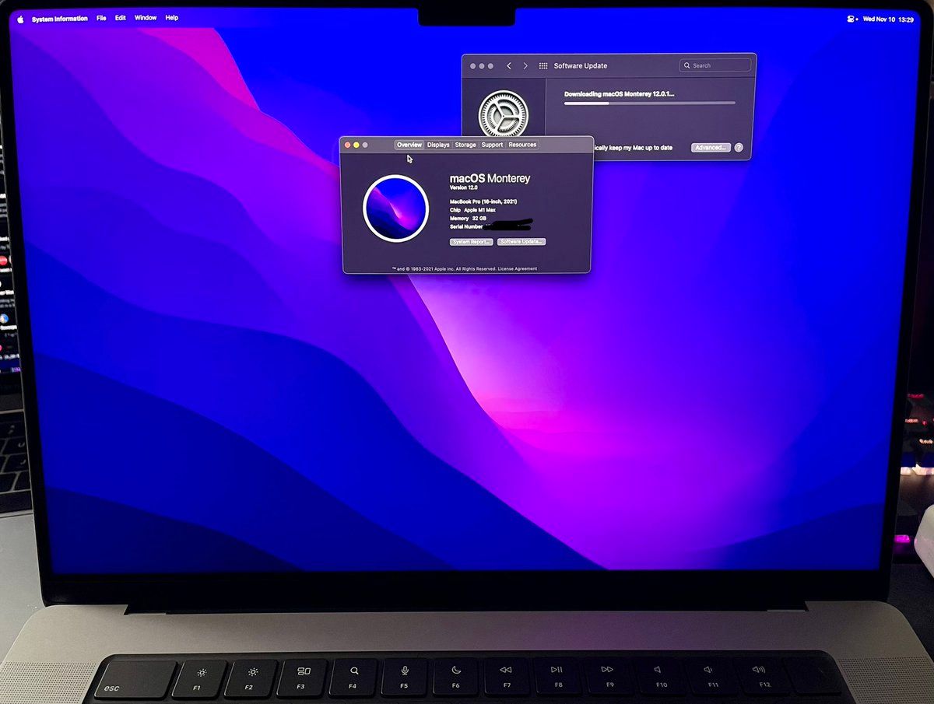Switch to the Resources tab
The width and height of the screenshot is (934, 704).
[x=522, y=145]
